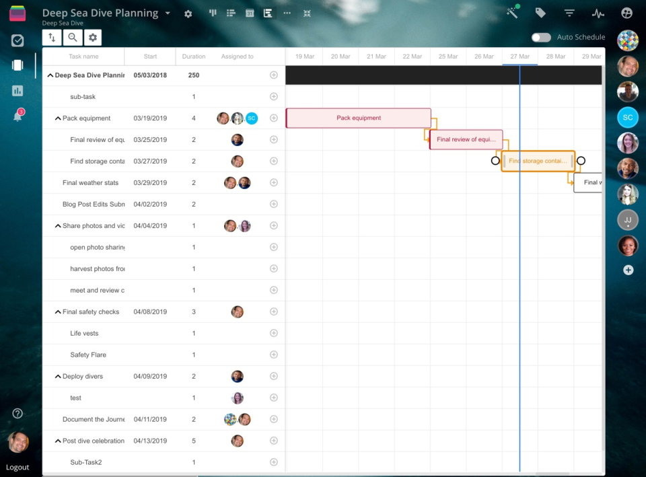The image size is (646, 477).
Task: Open the Gantt chart view icon
Action: tap(268, 13)
